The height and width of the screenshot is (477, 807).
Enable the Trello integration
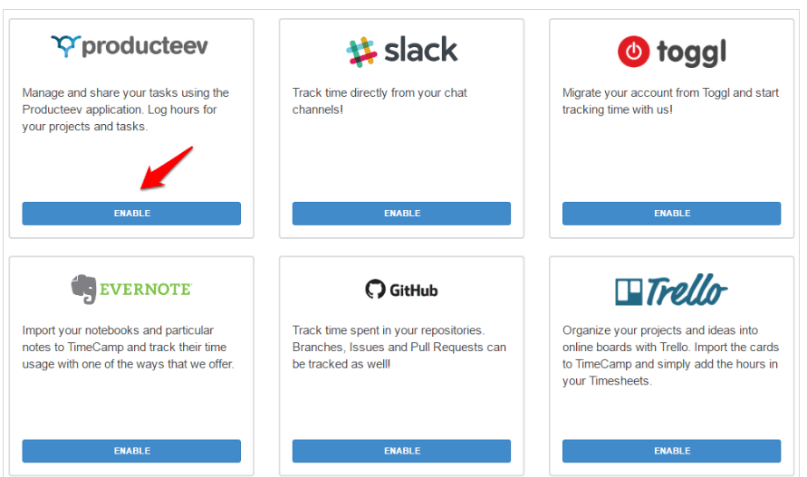tap(672, 451)
